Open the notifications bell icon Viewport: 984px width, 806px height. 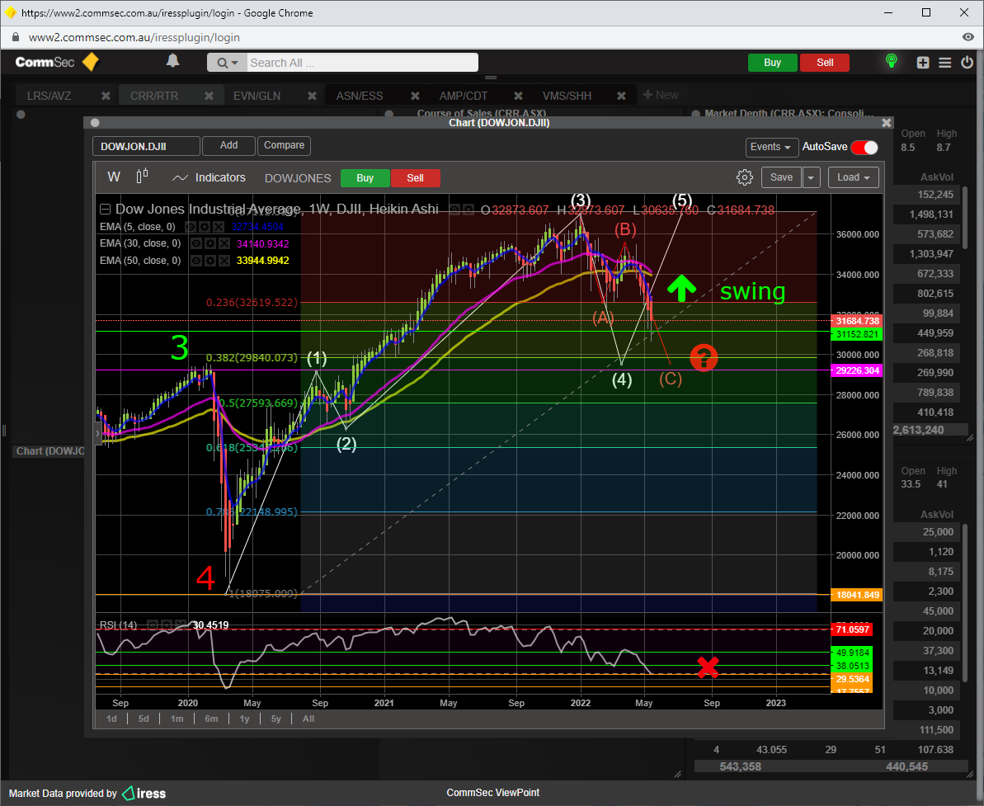172,61
